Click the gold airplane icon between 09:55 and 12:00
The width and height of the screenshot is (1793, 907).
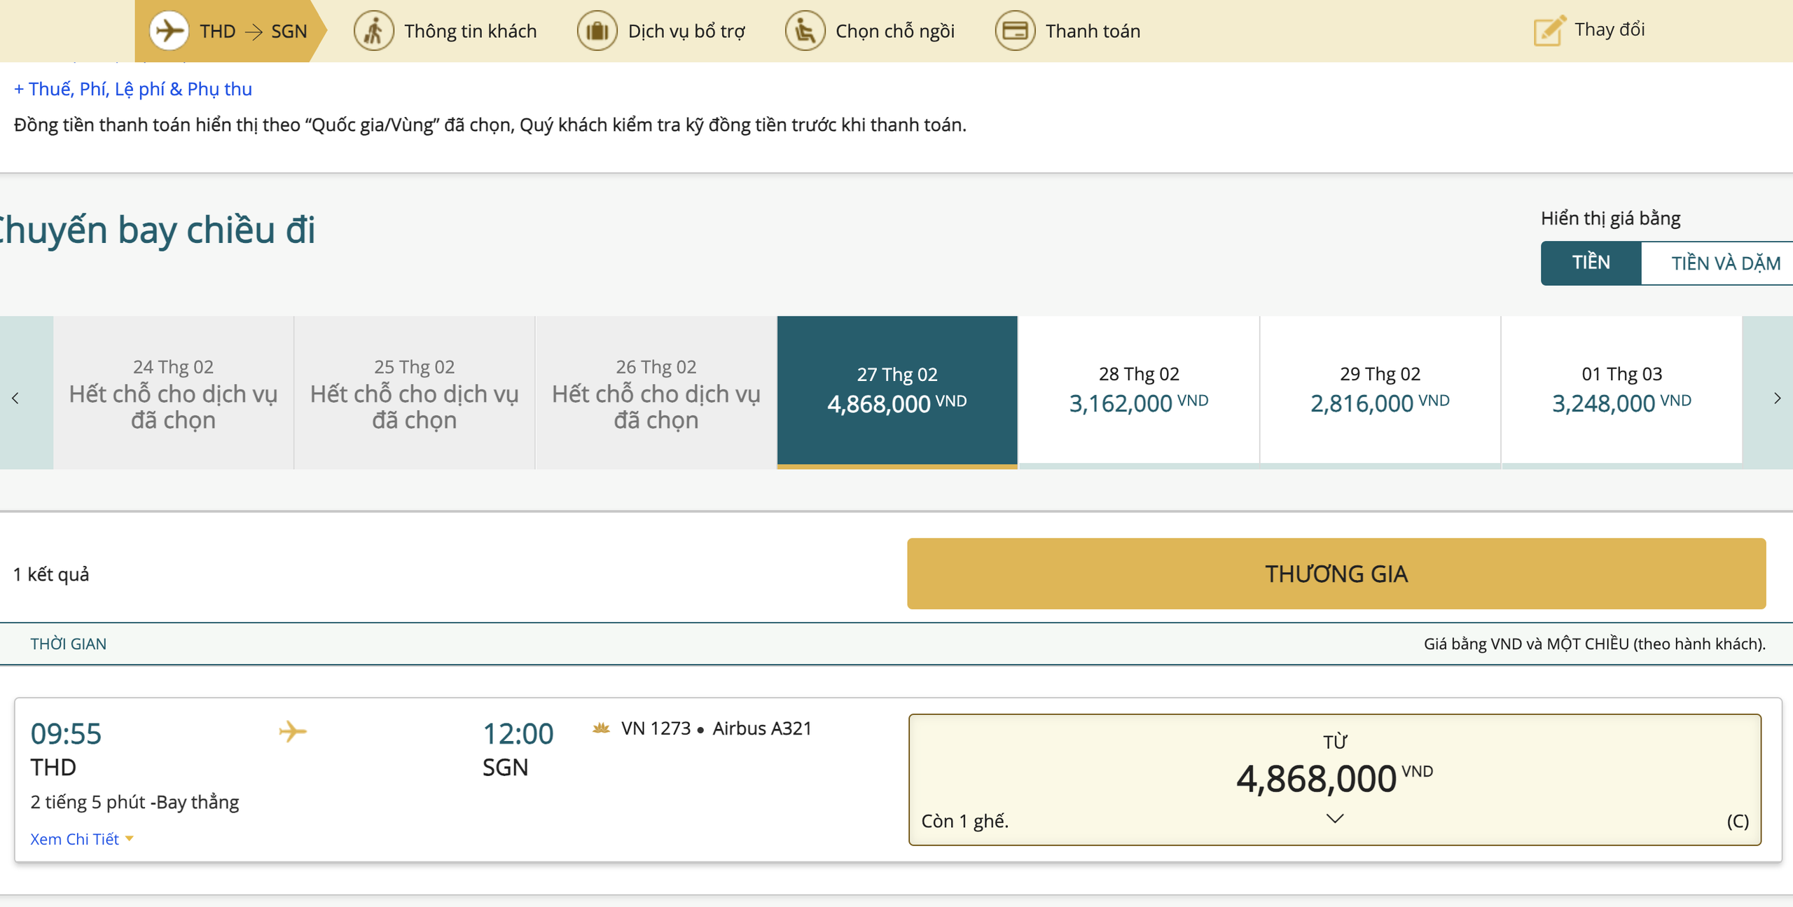(x=293, y=731)
